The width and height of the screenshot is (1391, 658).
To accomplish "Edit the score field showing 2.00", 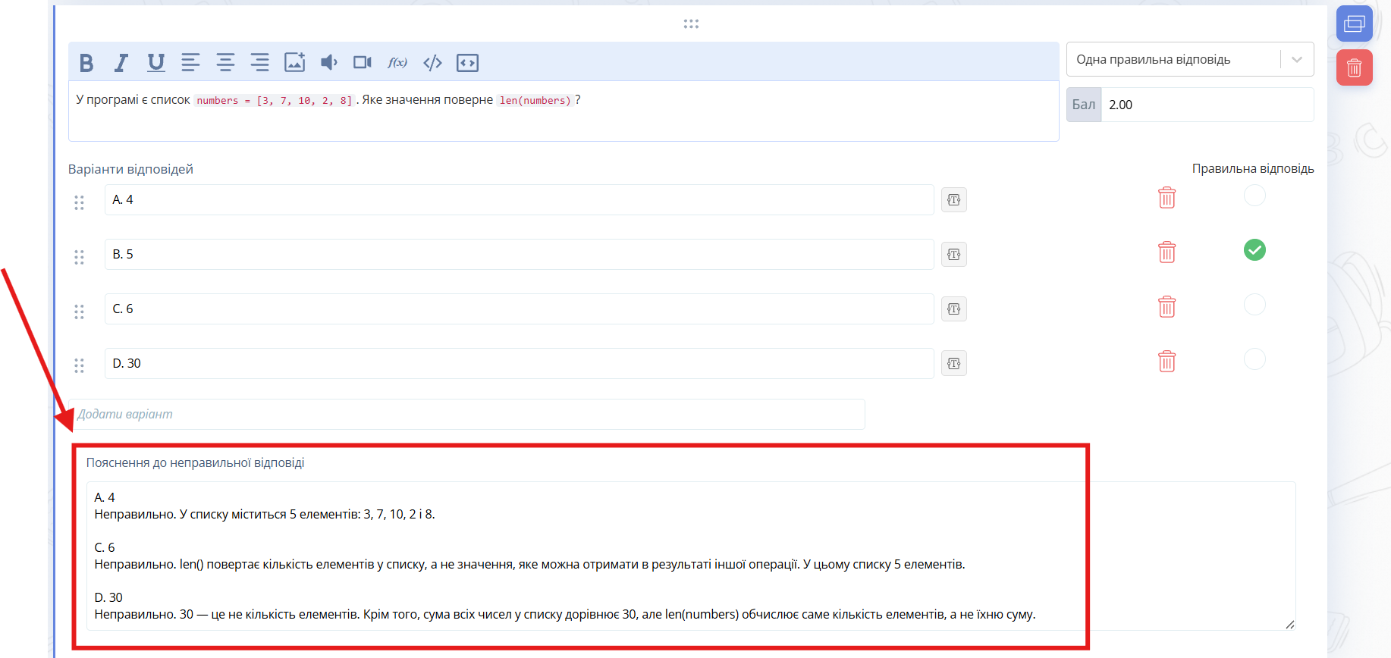I will (1207, 105).
